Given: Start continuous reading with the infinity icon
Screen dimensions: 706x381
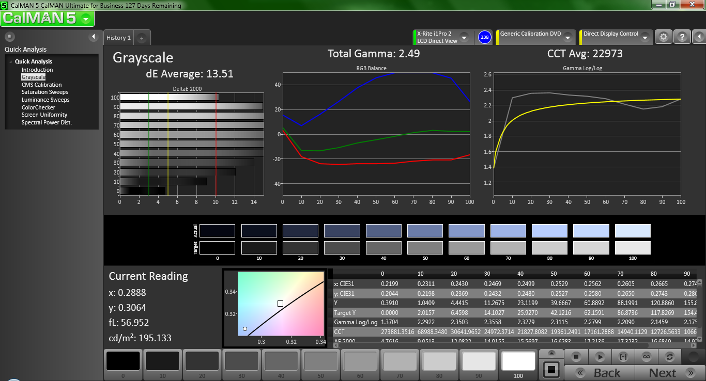Looking at the screenshot, I should point(646,356).
